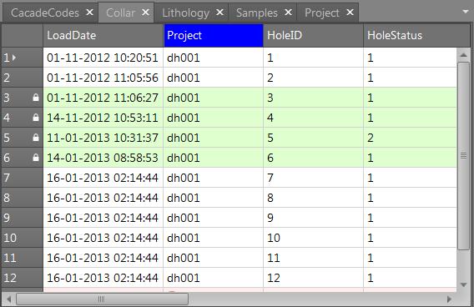Click the lock icon on row 5

36,137
